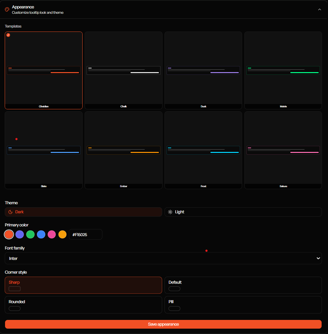The width and height of the screenshot is (328, 334).
Task: Pick the green primary color swatch
Action: coord(30,234)
